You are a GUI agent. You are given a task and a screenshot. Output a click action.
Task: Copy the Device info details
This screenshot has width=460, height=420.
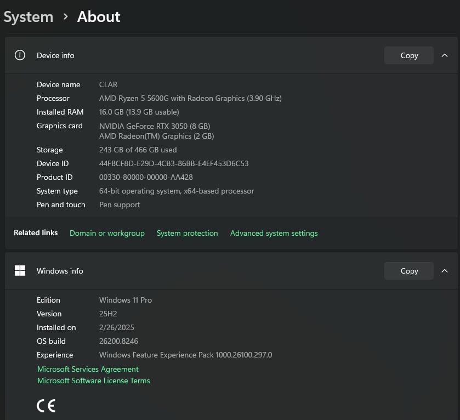point(409,55)
